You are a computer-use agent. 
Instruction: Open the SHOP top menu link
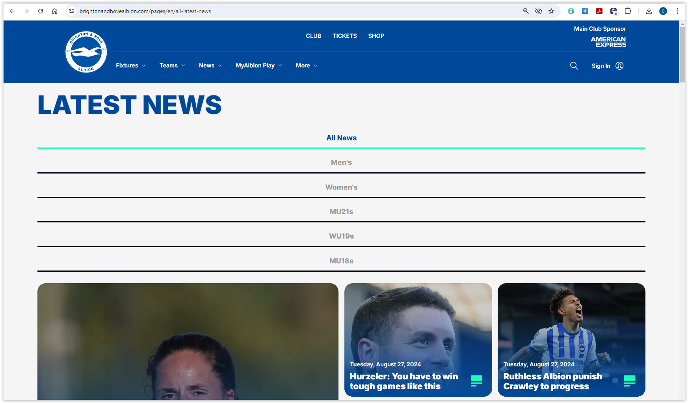tap(376, 36)
